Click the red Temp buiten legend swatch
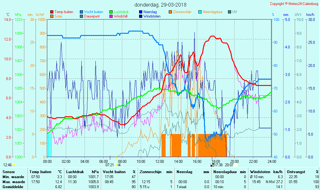 tap(52, 12)
